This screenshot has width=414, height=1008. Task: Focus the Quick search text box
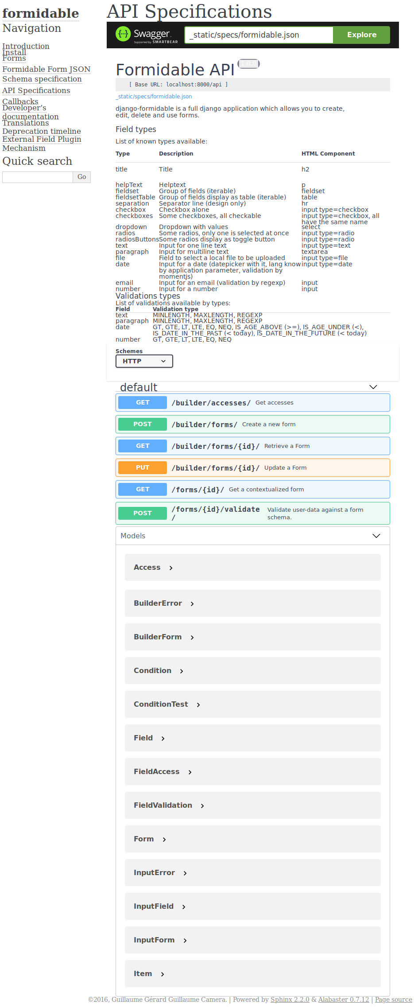[38, 177]
